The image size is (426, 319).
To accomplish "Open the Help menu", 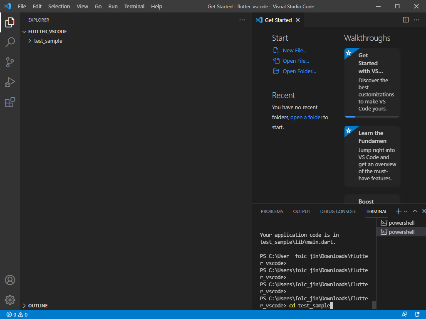I will [156, 6].
